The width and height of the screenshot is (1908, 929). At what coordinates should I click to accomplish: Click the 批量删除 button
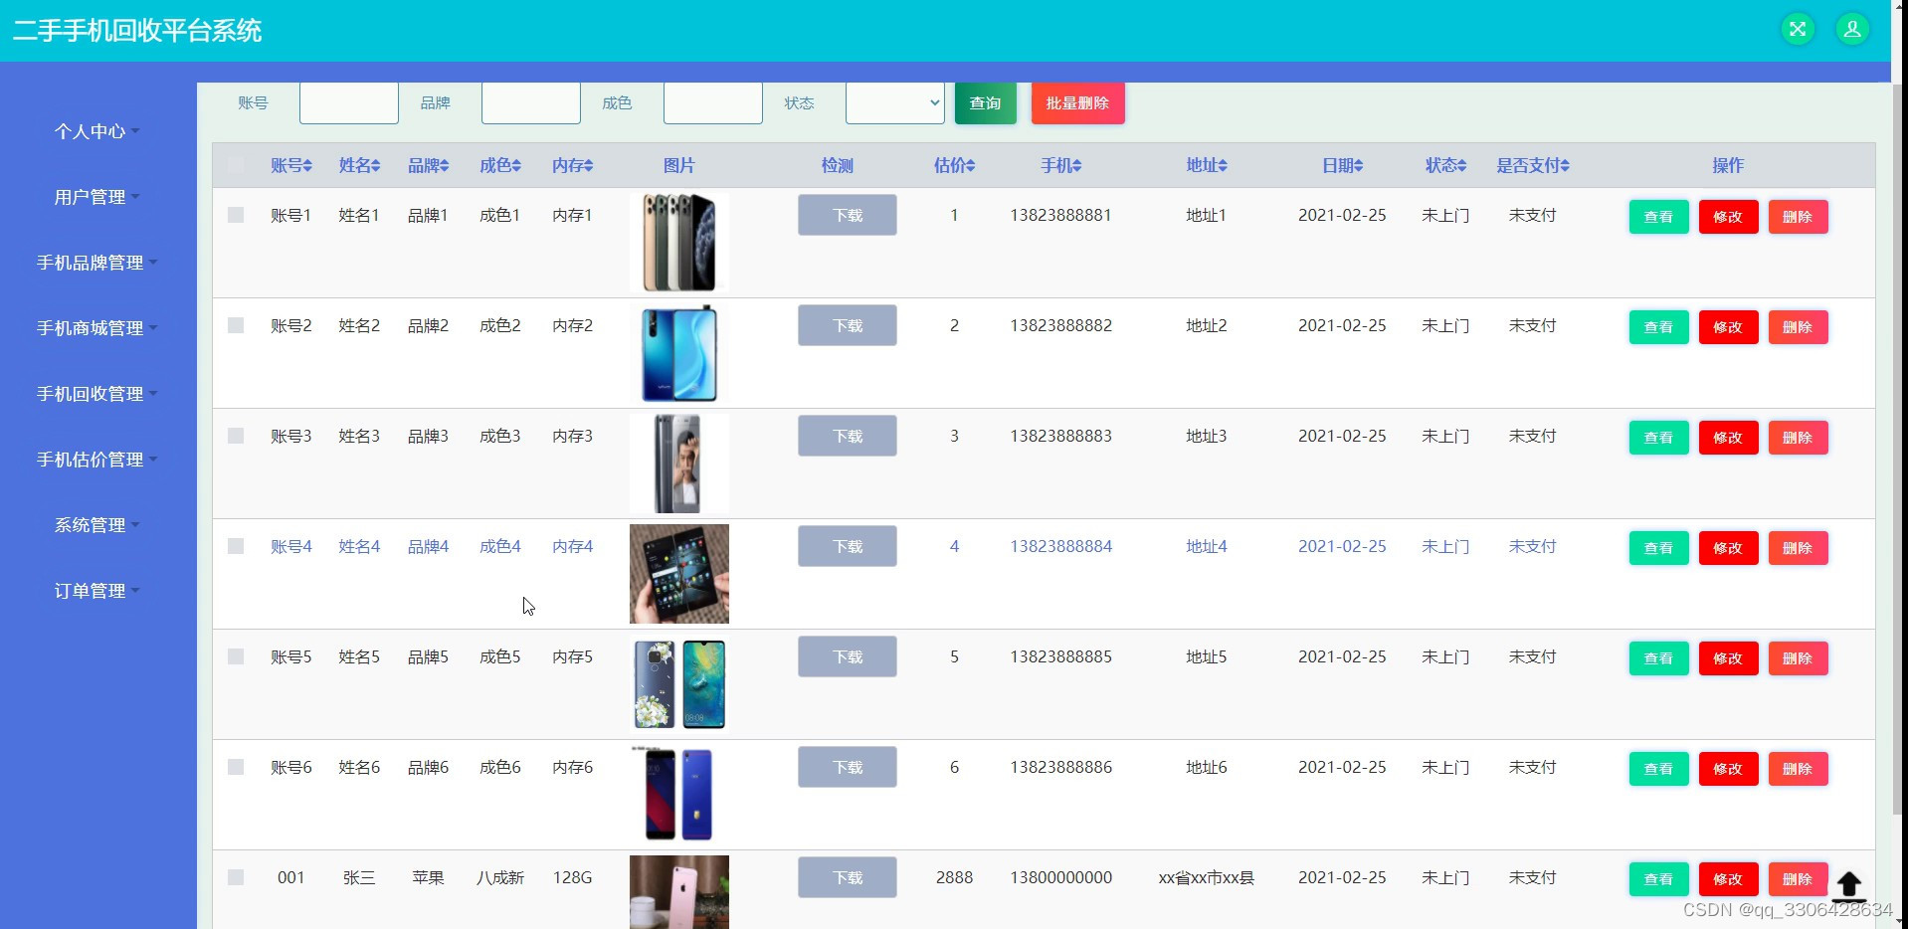click(1078, 103)
